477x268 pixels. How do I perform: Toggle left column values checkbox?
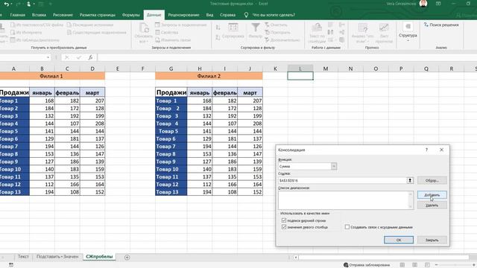click(x=284, y=227)
